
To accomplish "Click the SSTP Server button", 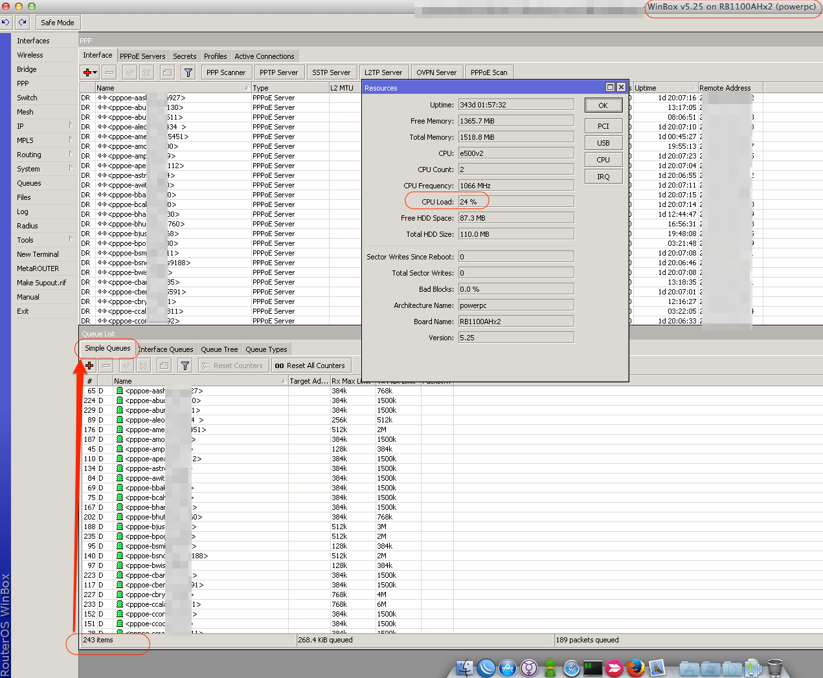I will click(332, 72).
